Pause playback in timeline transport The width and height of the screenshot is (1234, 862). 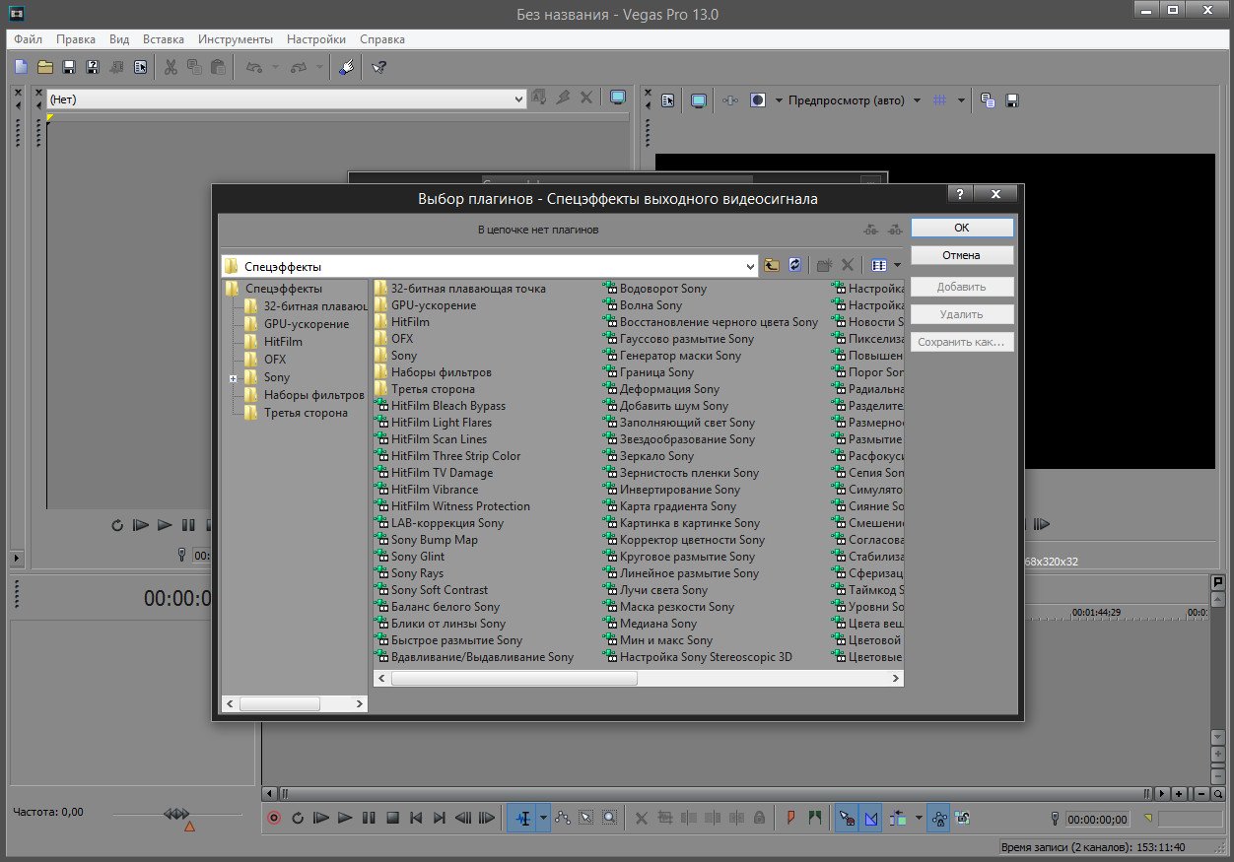[369, 818]
